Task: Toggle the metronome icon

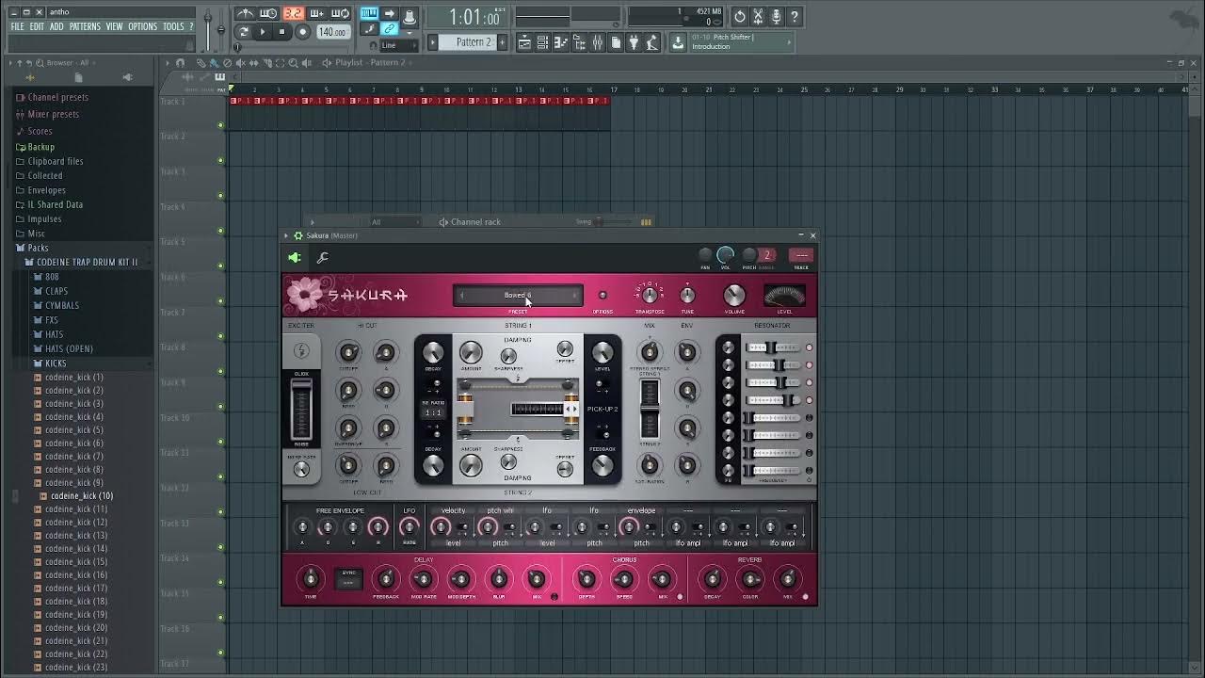Action: point(245,13)
